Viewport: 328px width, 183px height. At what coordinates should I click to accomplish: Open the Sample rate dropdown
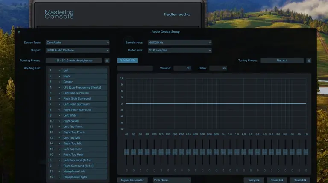coord(179,43)
